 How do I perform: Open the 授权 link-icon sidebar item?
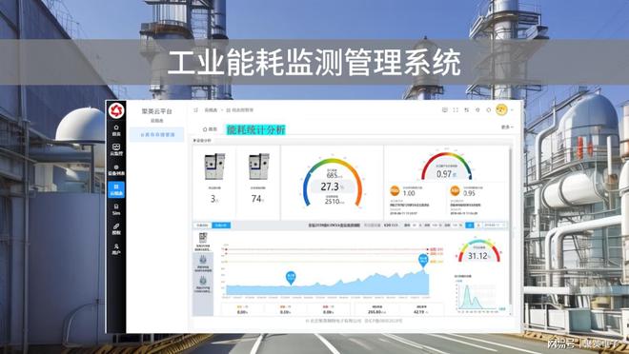pos(116,229)
